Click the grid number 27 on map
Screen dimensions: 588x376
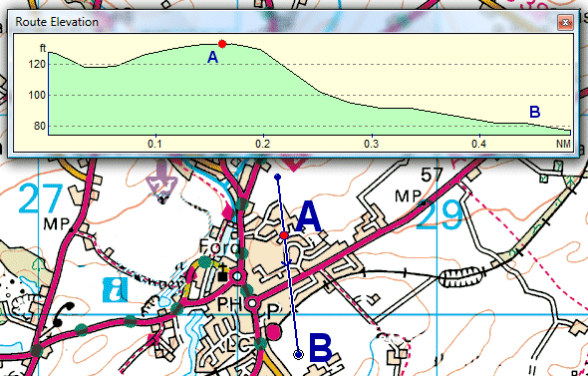click(x=40, y=198)
